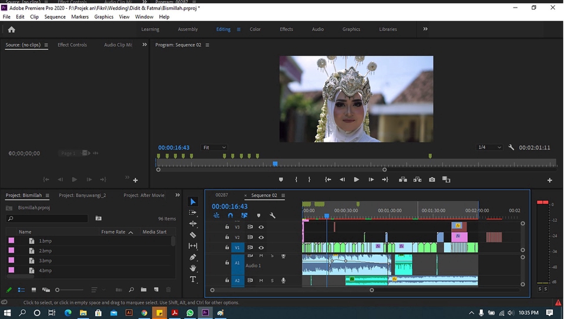Expand the workspace overflow chevrons
The height and width of the screenshot is (319, 564).
coord(425,29)
